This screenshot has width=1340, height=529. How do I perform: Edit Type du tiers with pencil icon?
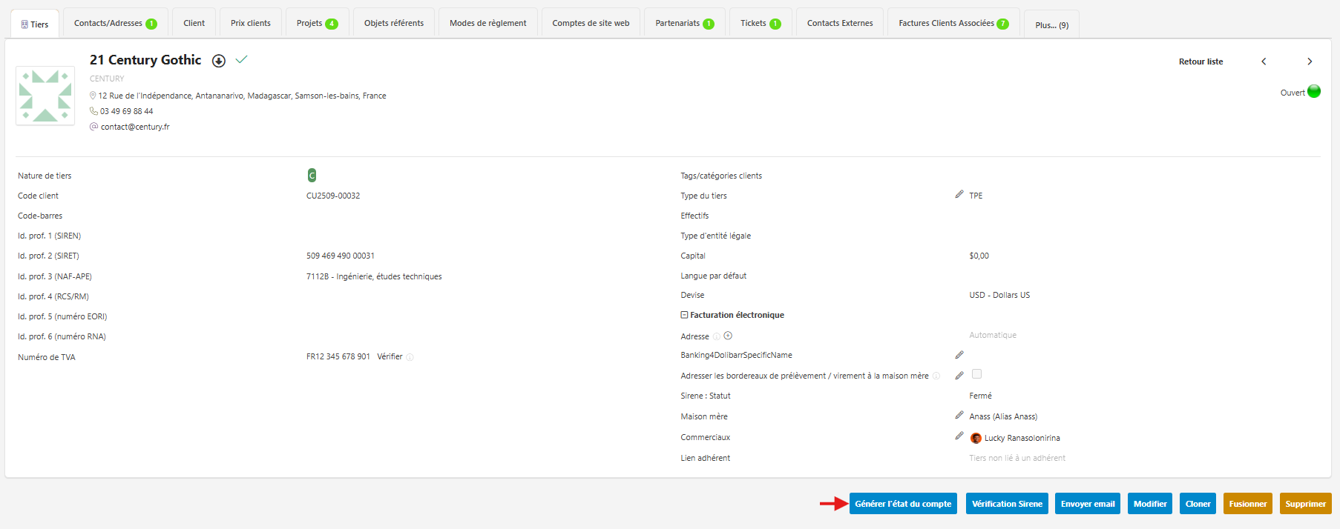pos(959,194)
